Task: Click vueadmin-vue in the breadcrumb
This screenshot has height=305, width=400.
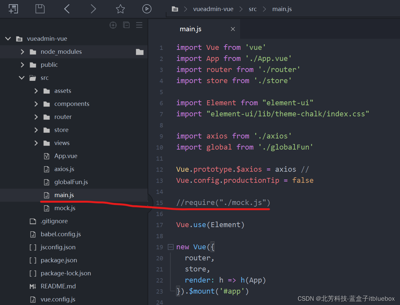Action: point(213,9)
